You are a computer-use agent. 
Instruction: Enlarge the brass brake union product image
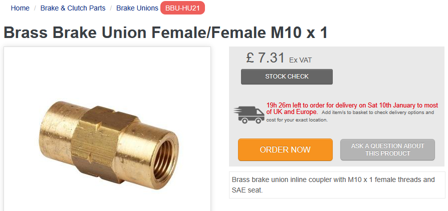107,129
